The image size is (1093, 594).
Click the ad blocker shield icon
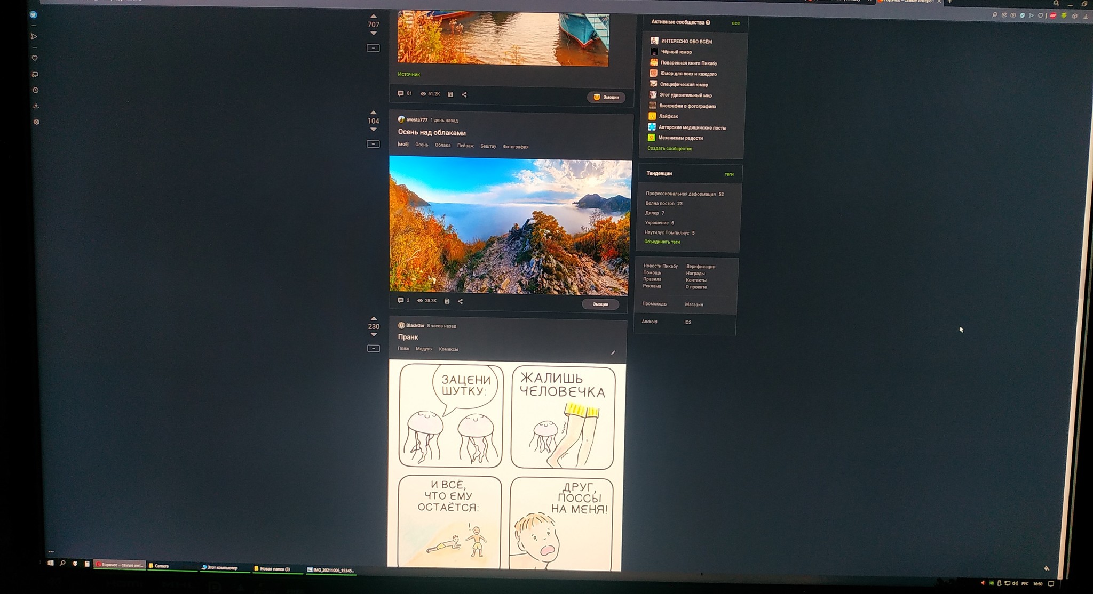point(1022,15)
